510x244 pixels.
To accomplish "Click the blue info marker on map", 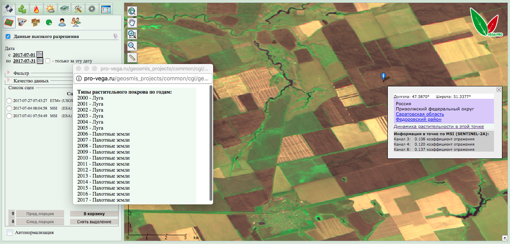I will point(383,76).
